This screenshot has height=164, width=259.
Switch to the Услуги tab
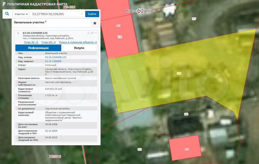click(79, 48)
